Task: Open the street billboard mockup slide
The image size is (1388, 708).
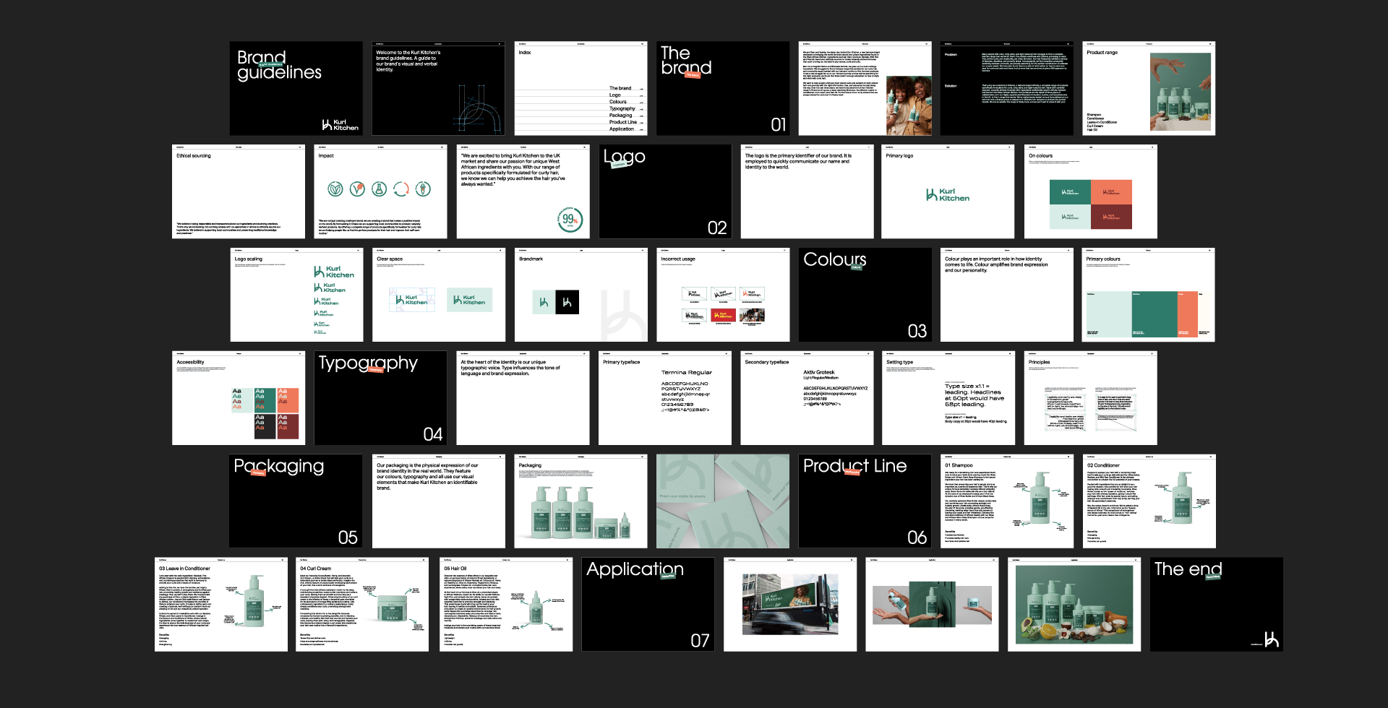Action: (x=790, y=605)
